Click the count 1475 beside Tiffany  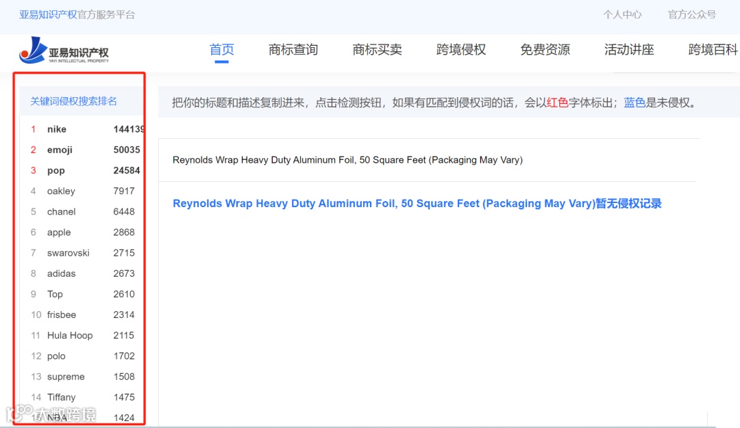pyautogui.click(x=124, y=397)
